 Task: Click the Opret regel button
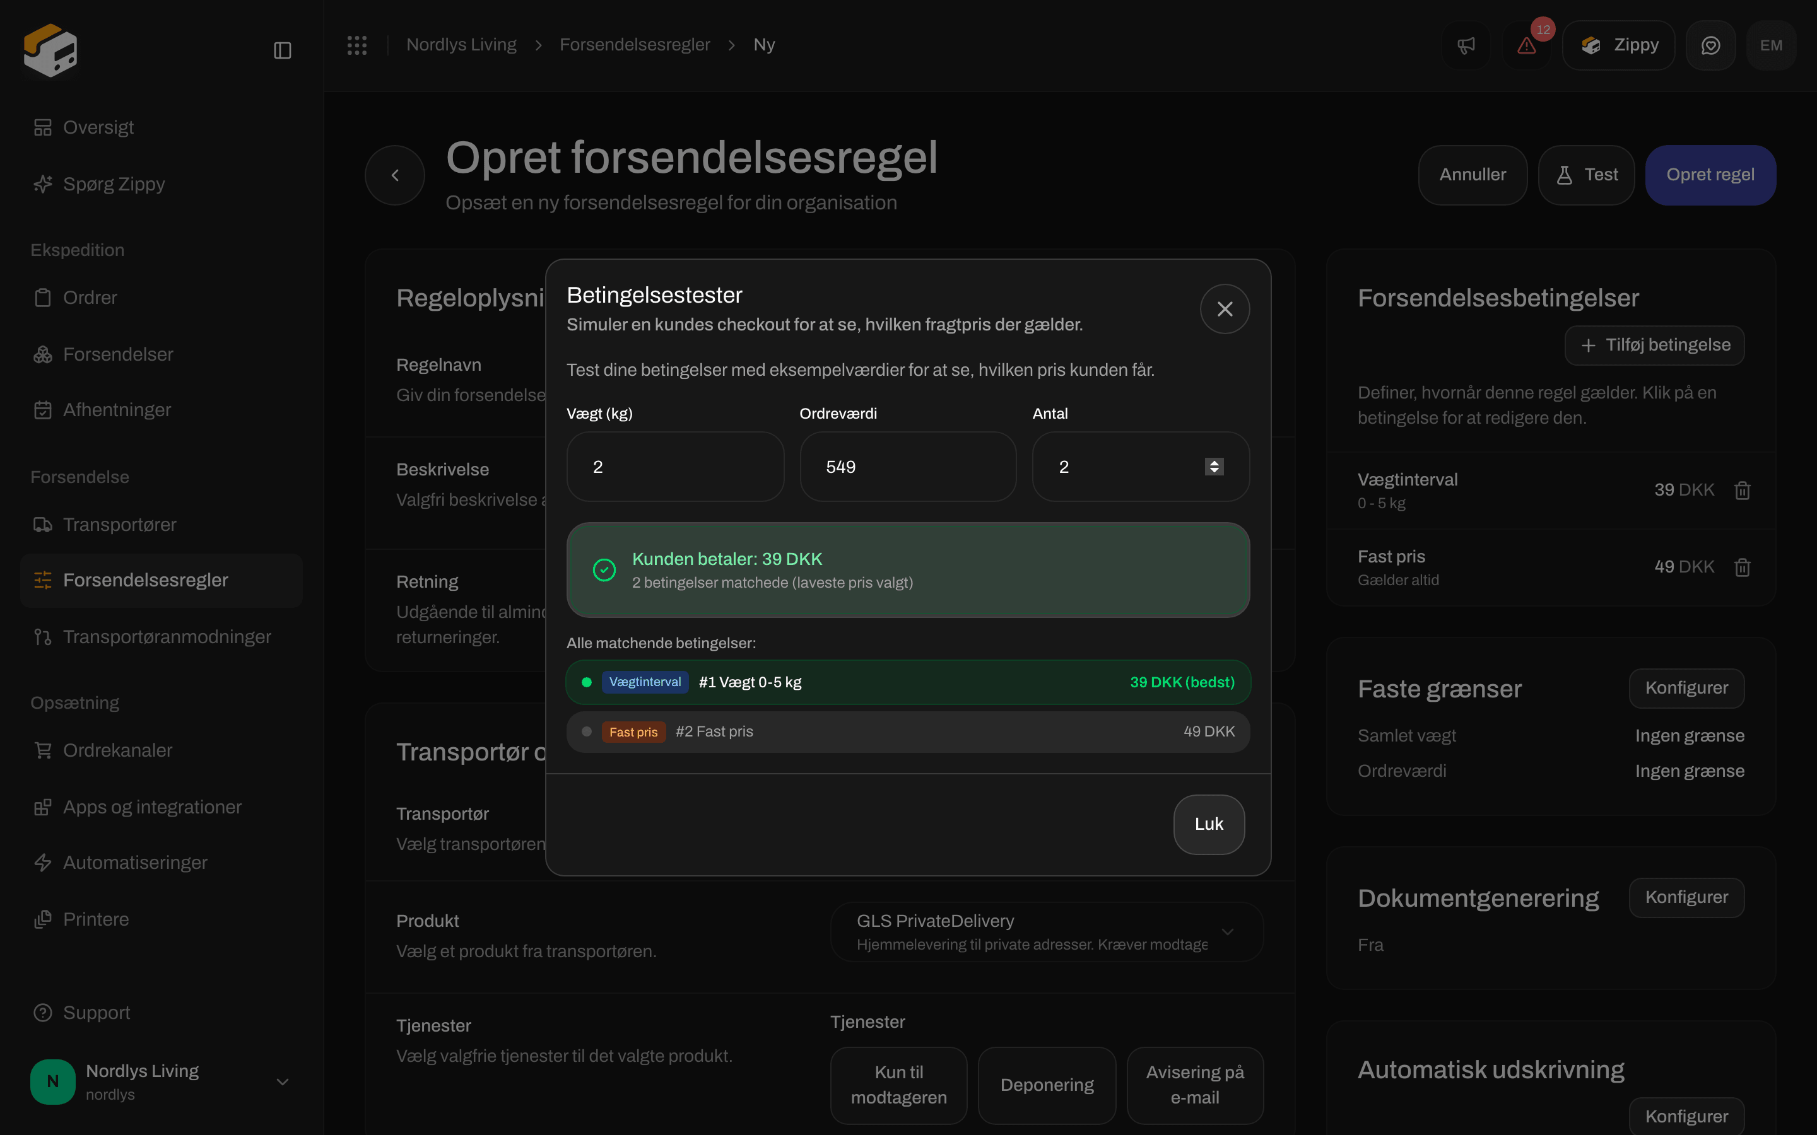pyautogui.click(x=1710, y=175)
